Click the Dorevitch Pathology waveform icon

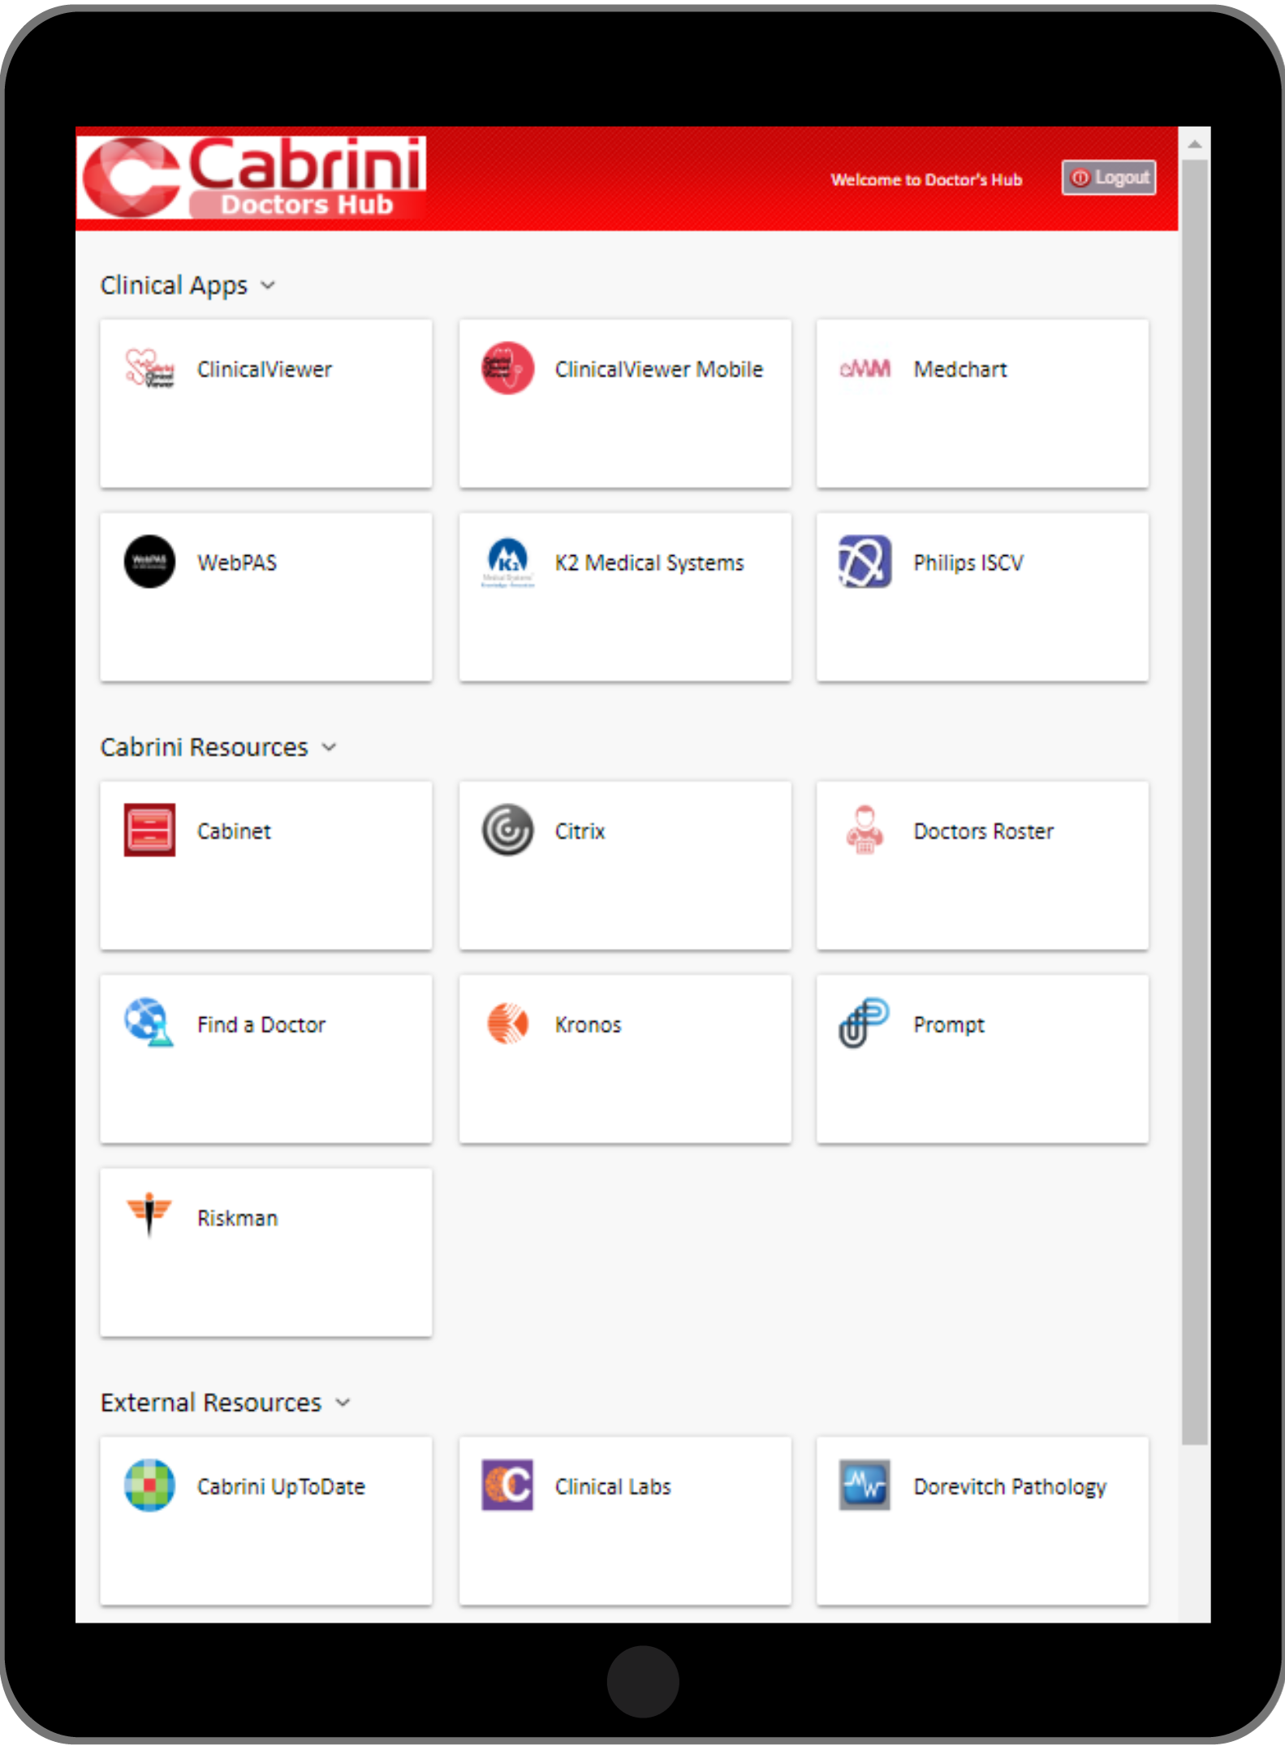point(865,1485)
